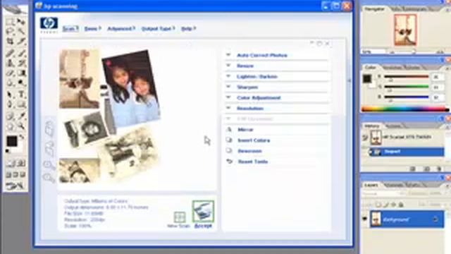Open the Advanced menu
Viewport: 451px width, 254px height.
[x=121, y=28]
